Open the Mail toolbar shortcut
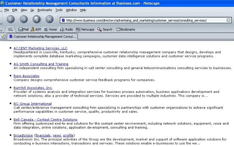 (x=23, y=29)
